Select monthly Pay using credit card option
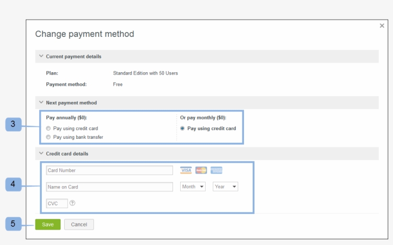Screen dimensions: 393x245 (x=183, y=128)
